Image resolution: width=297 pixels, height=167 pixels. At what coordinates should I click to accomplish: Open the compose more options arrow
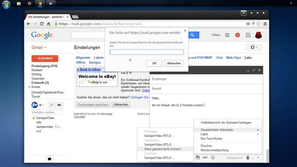258,158
